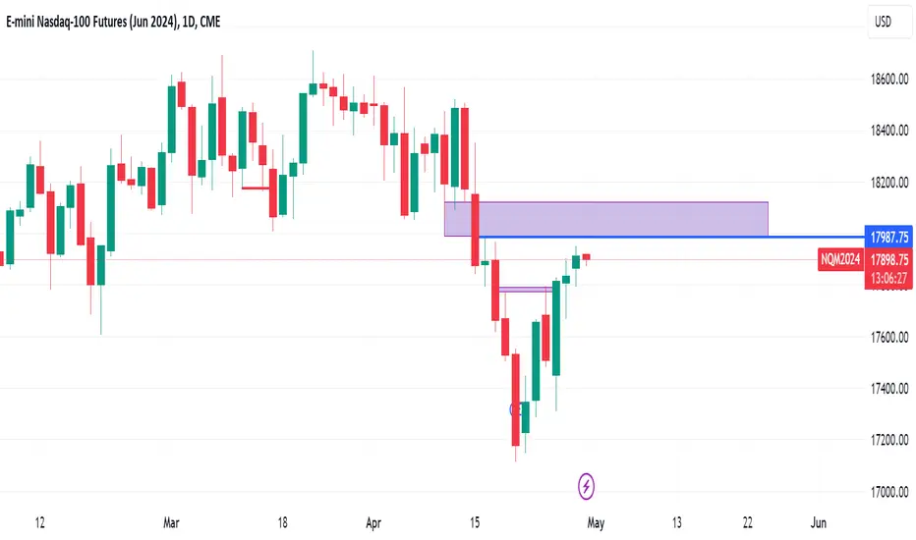Click the 17000.00 price scale label
The width and height of the screenshot is (916, 540).
tap(889, 492)
